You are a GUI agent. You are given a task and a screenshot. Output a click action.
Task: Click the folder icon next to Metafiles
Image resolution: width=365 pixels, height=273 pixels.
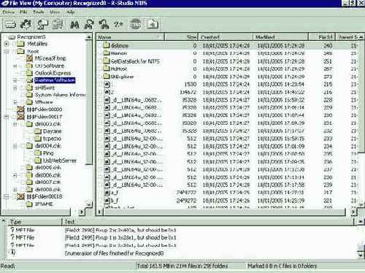click(x=21, y=44)
